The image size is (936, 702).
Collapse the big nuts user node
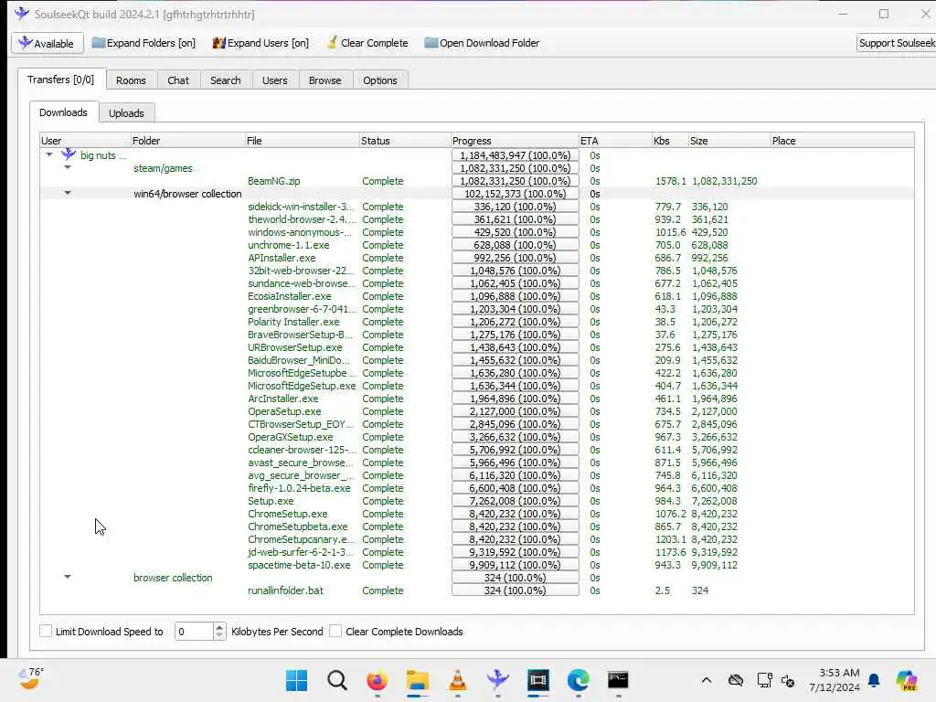pos(49,154)
